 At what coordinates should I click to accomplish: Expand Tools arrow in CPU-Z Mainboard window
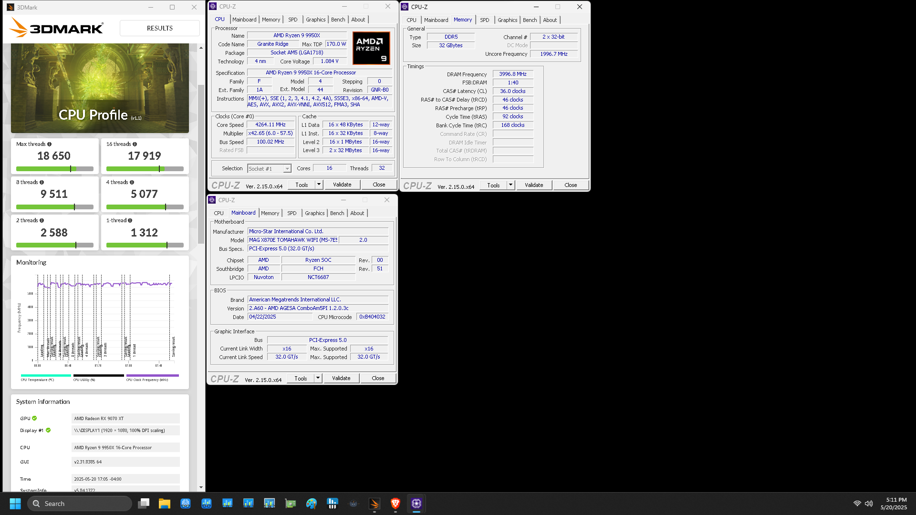click(x=318, y=378)
